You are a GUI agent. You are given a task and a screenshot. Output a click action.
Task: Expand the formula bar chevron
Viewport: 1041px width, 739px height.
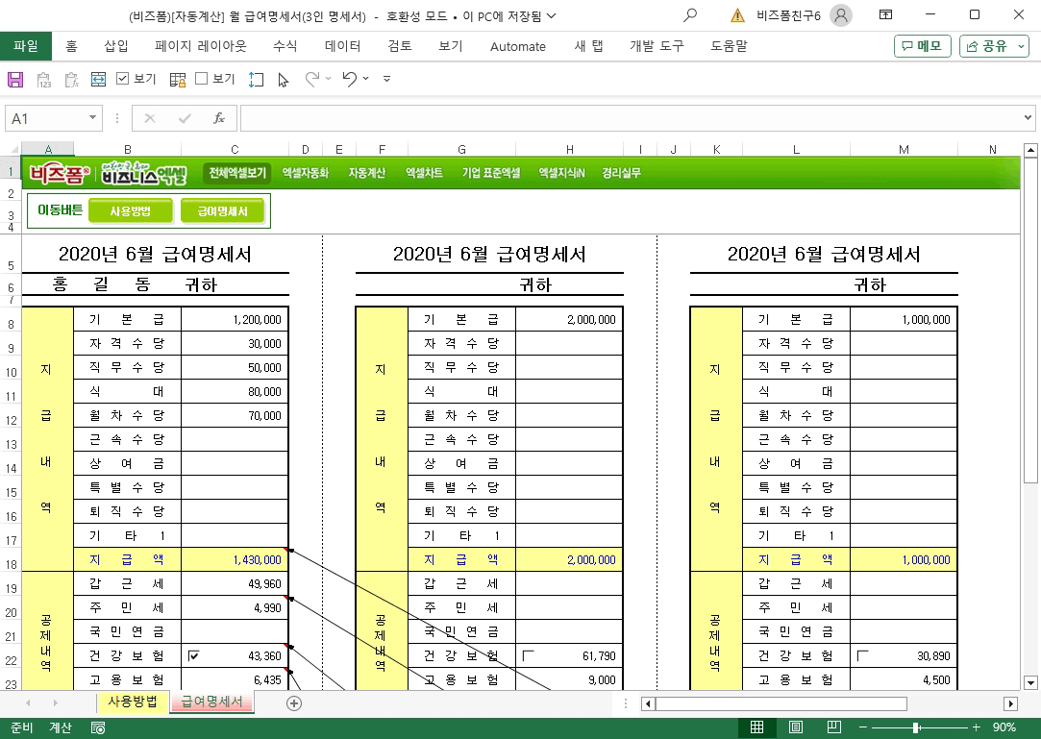[1028, 117]
